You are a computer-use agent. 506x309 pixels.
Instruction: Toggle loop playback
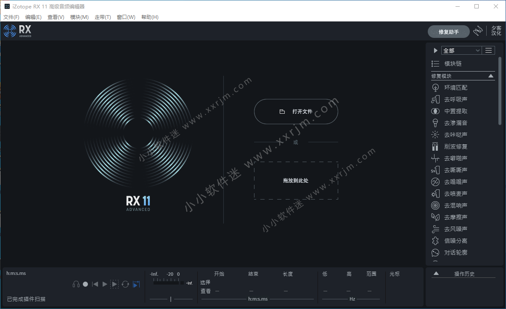click(x=125, y=284)
